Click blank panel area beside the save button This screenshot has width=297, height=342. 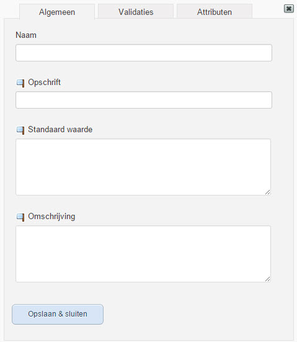(196, 314)
